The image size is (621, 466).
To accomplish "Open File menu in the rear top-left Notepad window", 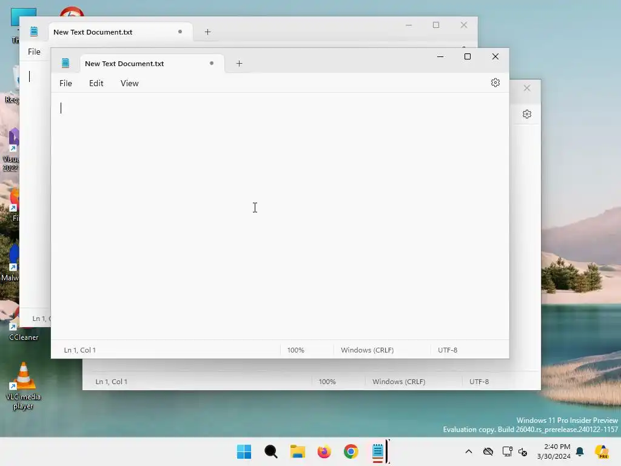I will (x=34, y=52).
